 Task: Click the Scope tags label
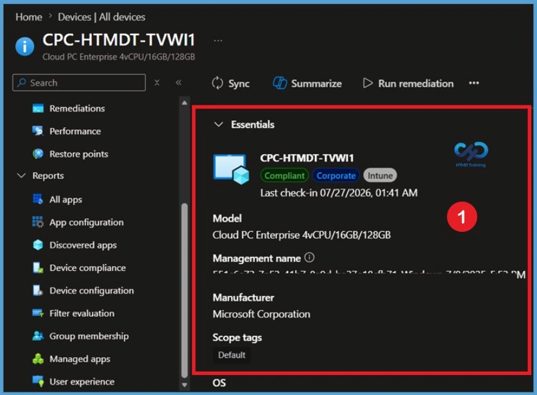point(237,337)
